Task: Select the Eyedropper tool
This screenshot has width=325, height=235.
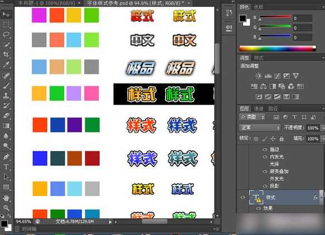Action: [x=6, y=65]
